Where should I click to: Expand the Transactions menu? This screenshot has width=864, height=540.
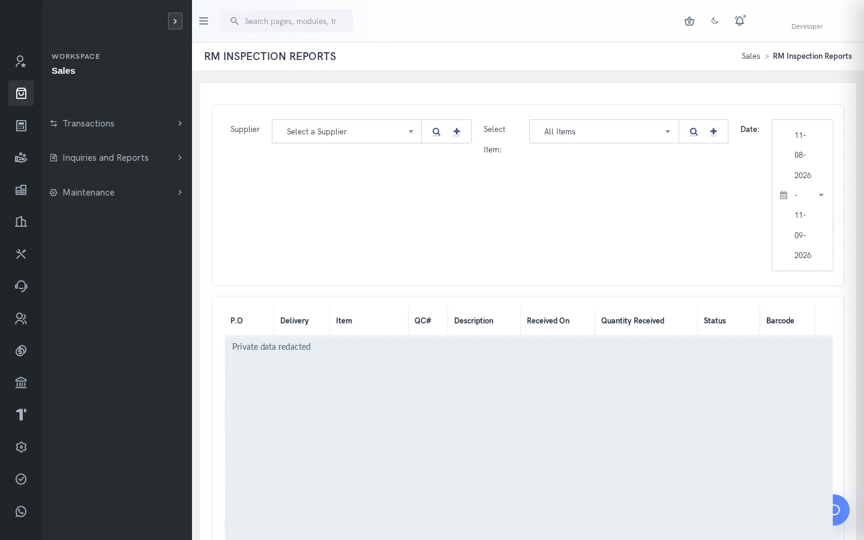[116, 124]
